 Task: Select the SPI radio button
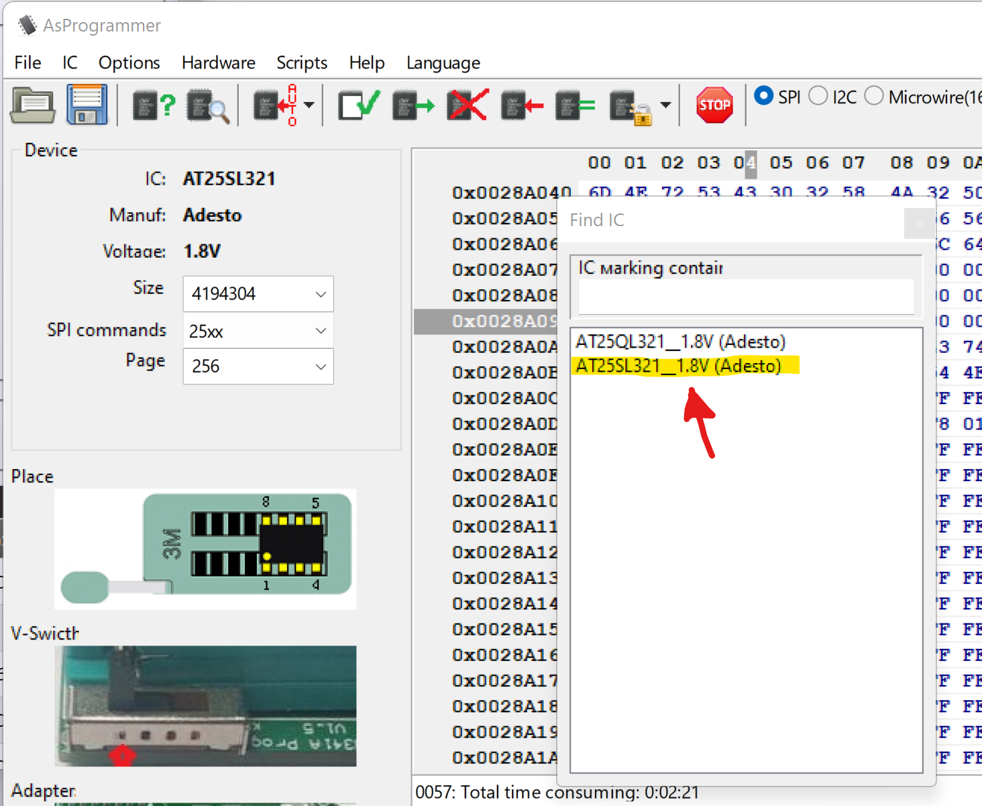point(763,96)
